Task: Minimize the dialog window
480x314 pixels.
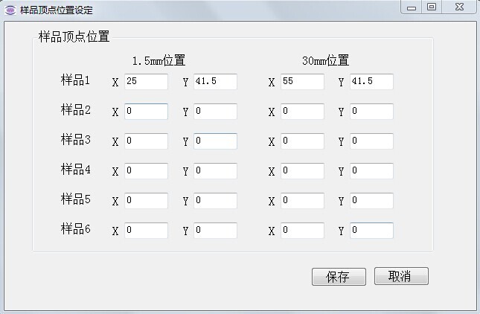Action: coord(412,7)
